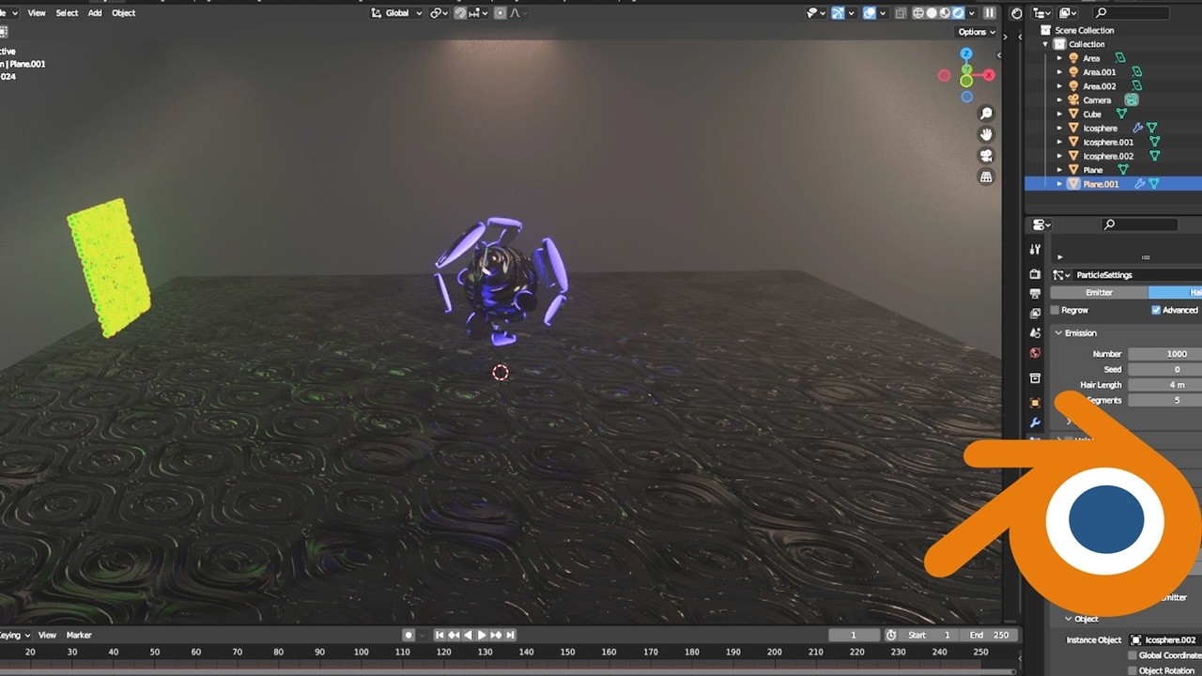Image resolution: width=1202 pixels, height=676 pixels.
Task: Open the Options dropdown in viewport
Action: (977, 32)
